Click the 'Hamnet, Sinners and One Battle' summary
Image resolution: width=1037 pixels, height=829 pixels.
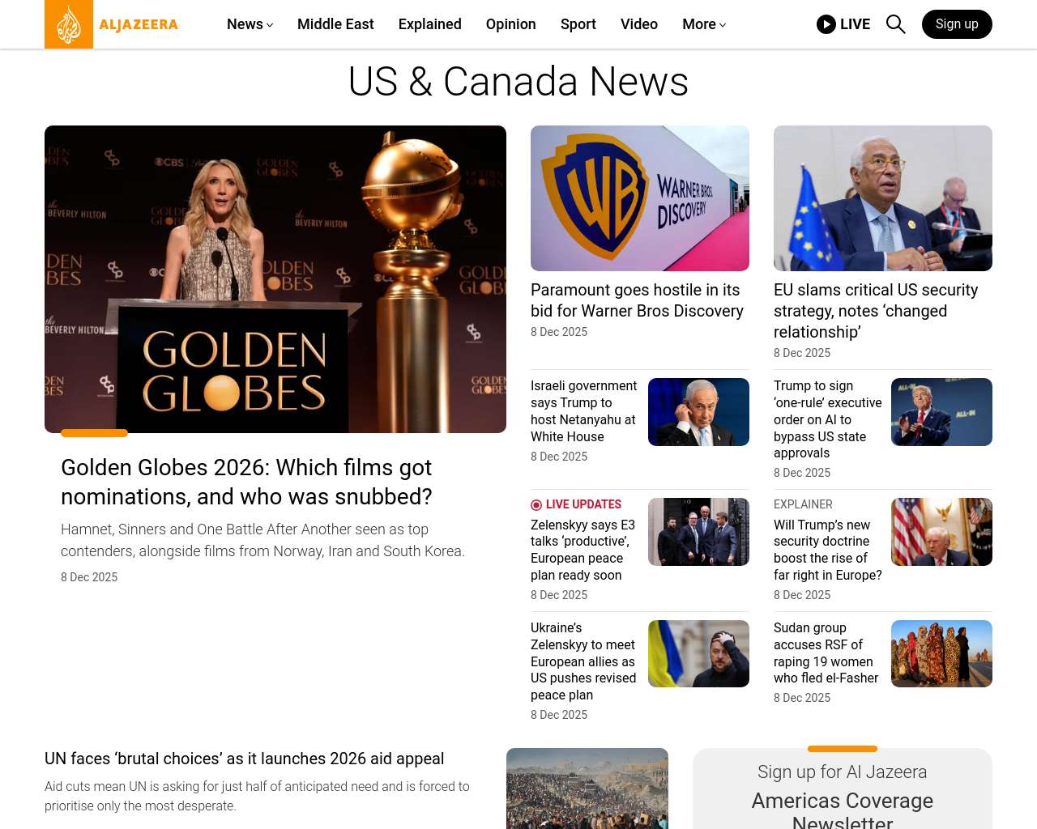click(x=262, y=540)
